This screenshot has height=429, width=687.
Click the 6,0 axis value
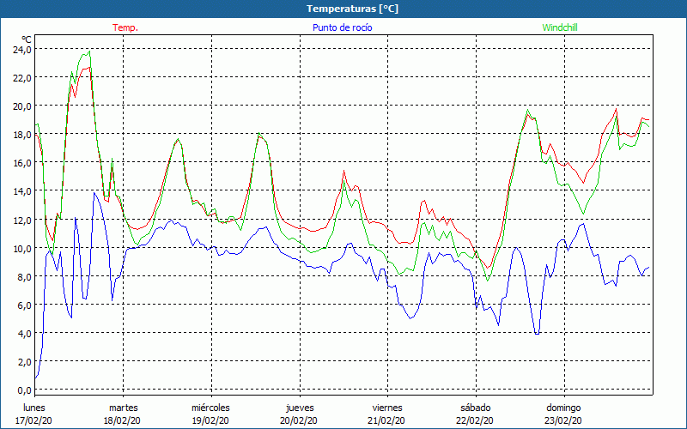(x=24, y=305)
